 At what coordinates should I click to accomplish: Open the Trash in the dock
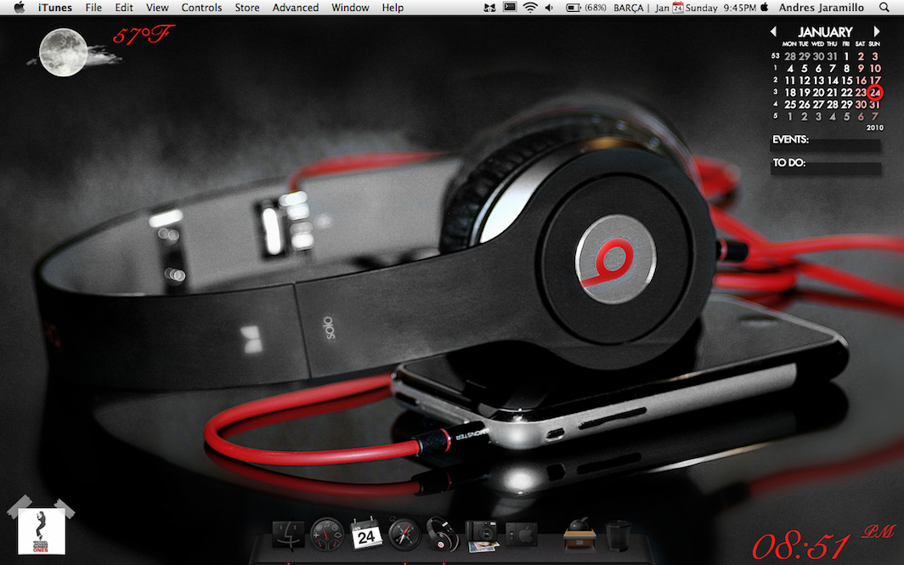(x=618, y=535)
